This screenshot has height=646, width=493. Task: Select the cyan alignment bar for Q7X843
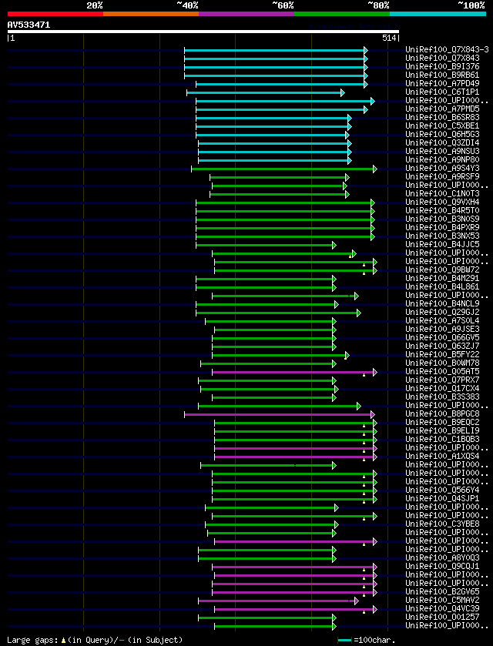tap(276, 59)
